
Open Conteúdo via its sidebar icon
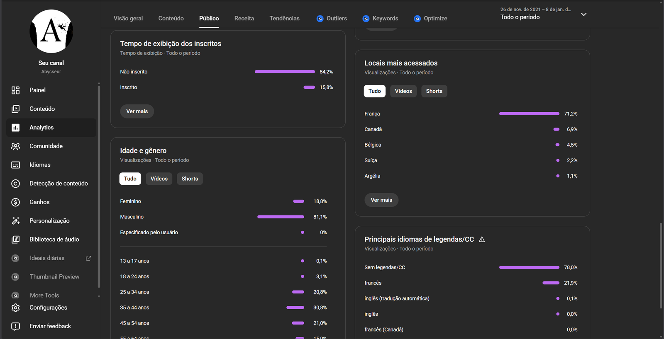tap(15, 109)
